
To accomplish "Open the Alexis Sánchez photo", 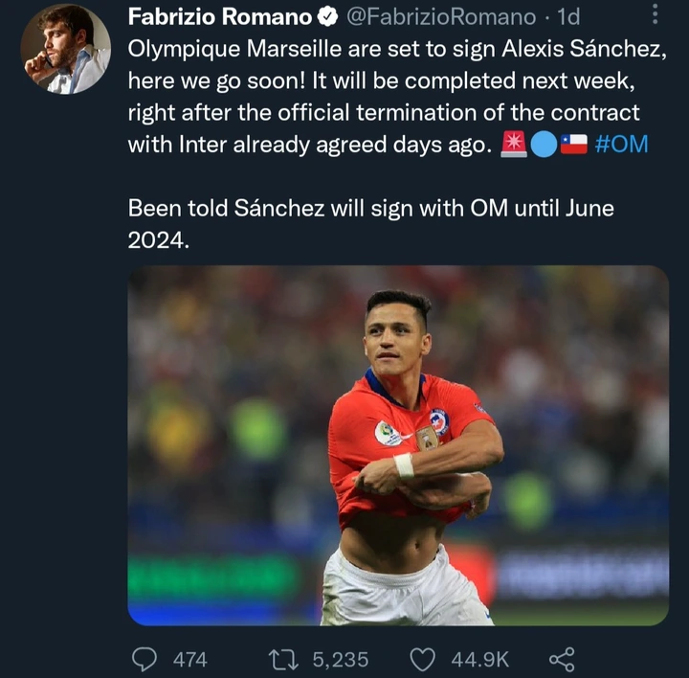I will 398,445.
